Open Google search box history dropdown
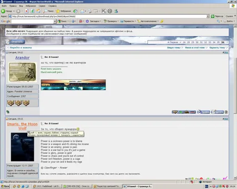Image resolution: width=237 pixels, height=189 pixels. point(55,21)
